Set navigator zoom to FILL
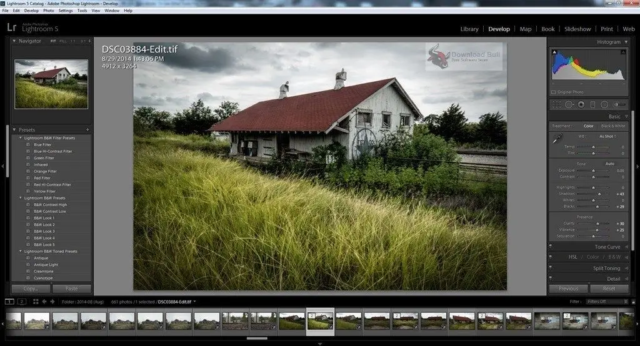The height and width of the screenshot is (346, 640). pyautogui.click(x=63, y=41)
